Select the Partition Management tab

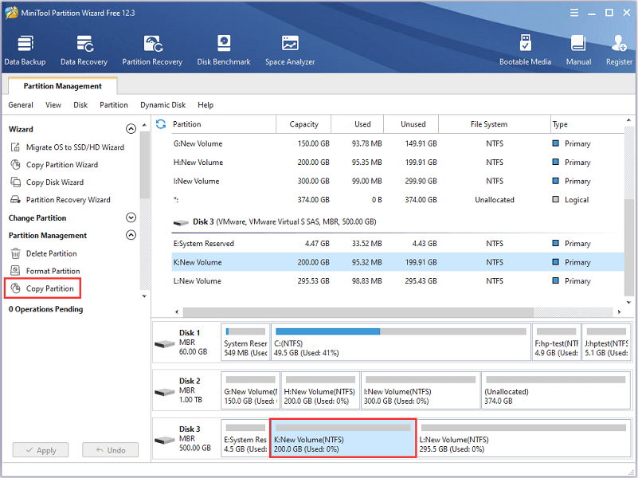[63, 86]
